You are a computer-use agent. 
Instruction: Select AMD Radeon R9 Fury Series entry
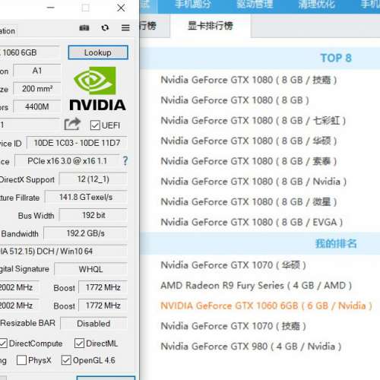(256, 286)
